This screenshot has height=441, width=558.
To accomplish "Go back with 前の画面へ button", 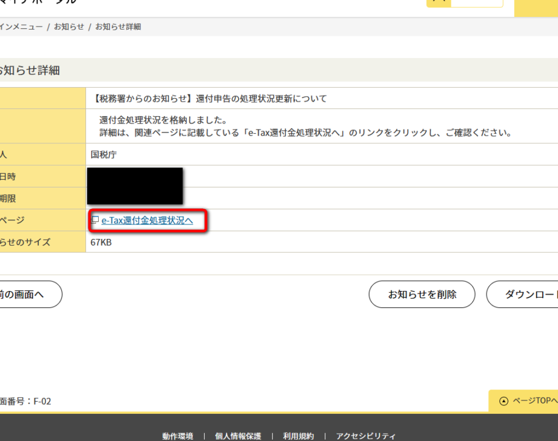I will 30,294.
